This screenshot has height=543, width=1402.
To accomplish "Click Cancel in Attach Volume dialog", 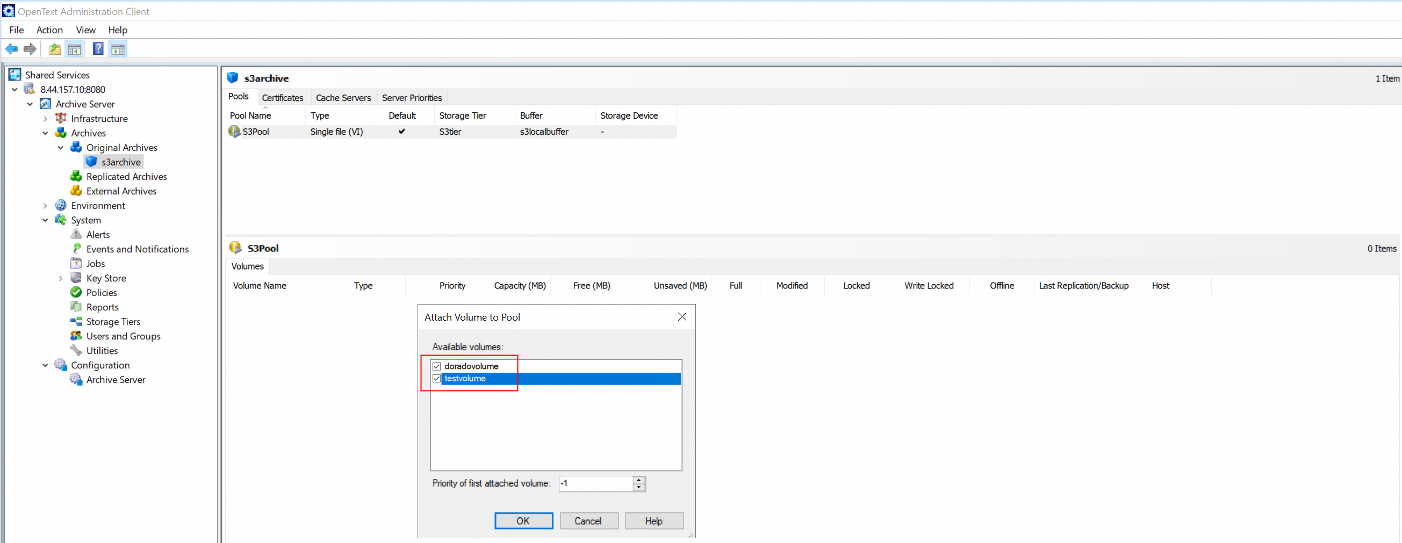I will [588, 520].
